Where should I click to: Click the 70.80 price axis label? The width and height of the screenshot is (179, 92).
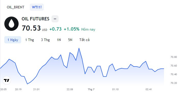click(x=174, y=57)
